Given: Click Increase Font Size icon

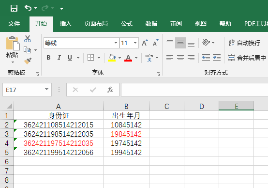Looking at the screenshot, I should coord(145,43).
